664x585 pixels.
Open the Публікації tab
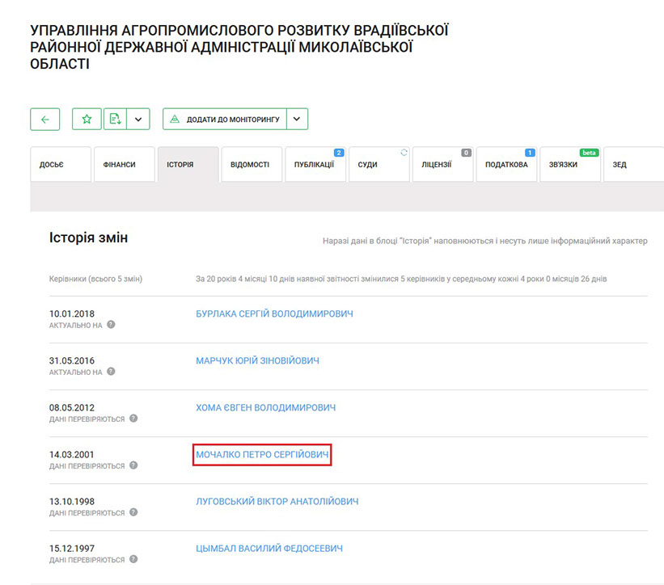(x=315, y=165)
